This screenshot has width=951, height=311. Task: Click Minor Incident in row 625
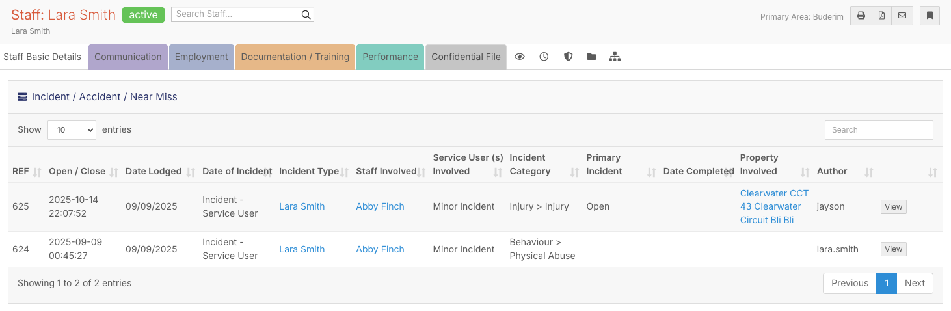tap(464, 206)
